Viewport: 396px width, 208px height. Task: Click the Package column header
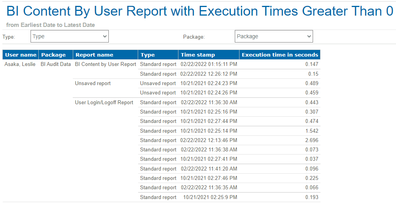coord(54,55)
